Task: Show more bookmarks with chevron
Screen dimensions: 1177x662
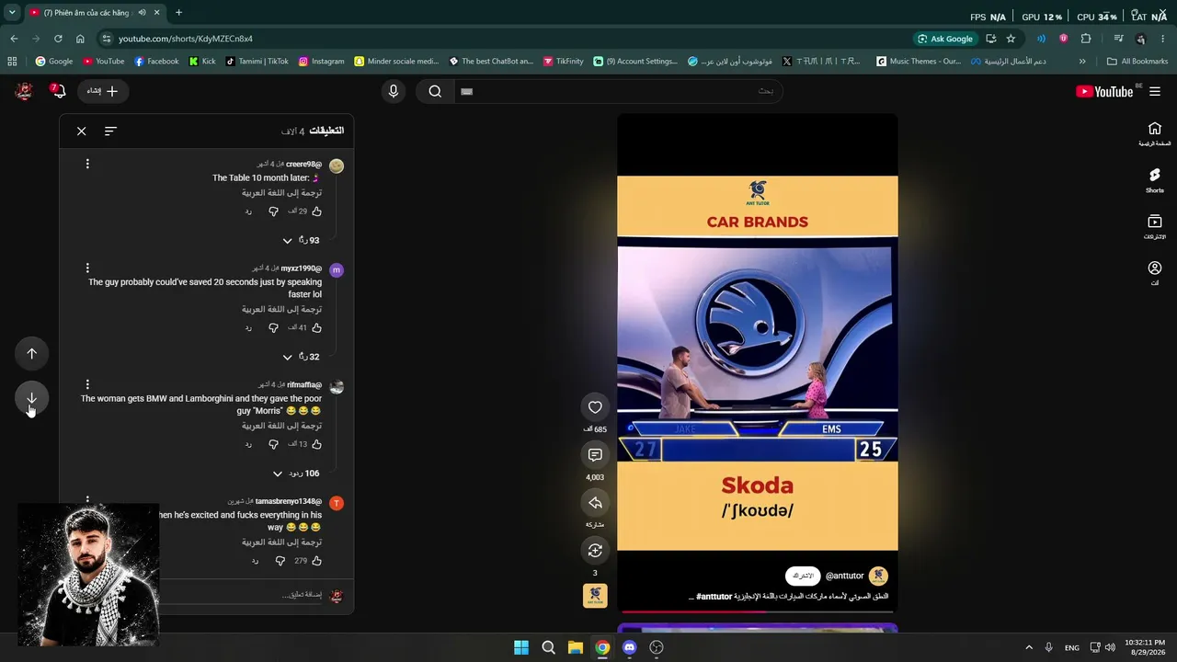Action: coord(1082,62)
